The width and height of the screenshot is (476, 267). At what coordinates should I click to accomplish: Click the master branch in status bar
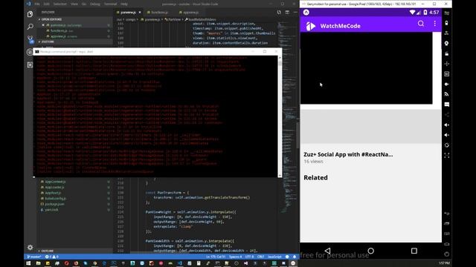point(34,257)
